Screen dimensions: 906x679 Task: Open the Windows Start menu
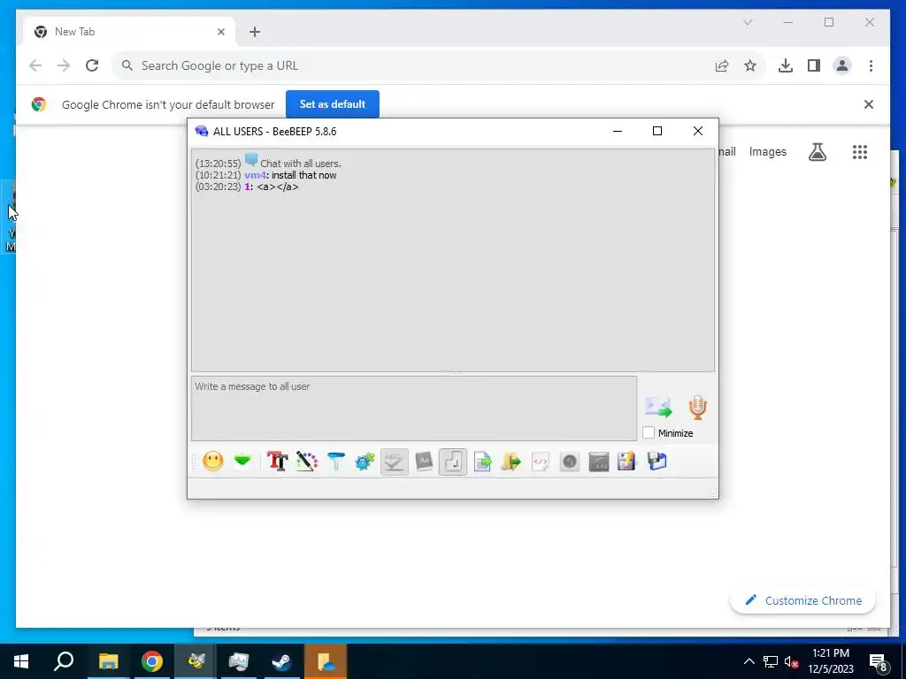click(x=21, y=661)
